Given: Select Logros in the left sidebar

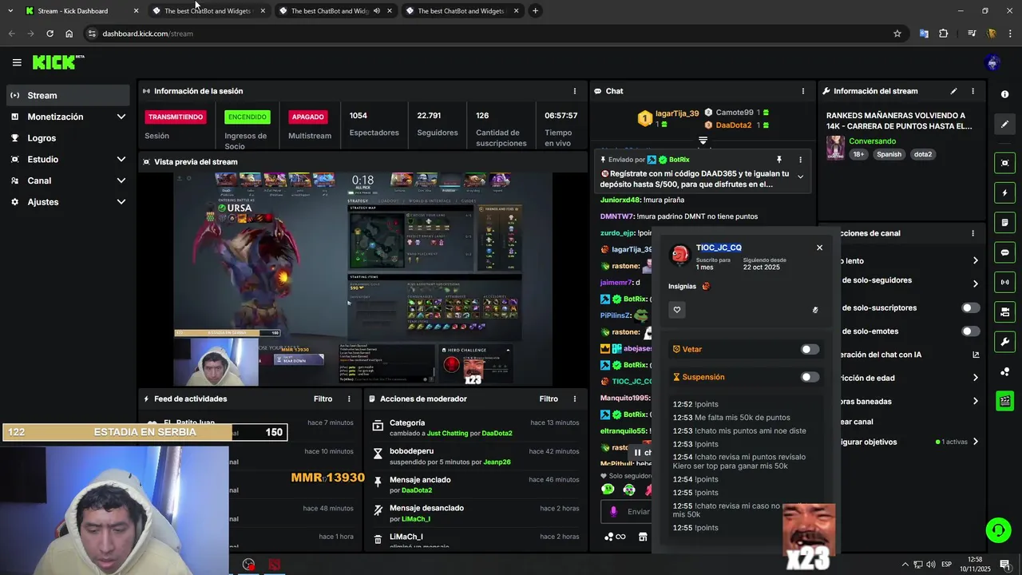Looking at the screenshot, I should click(x=67, y=138).
